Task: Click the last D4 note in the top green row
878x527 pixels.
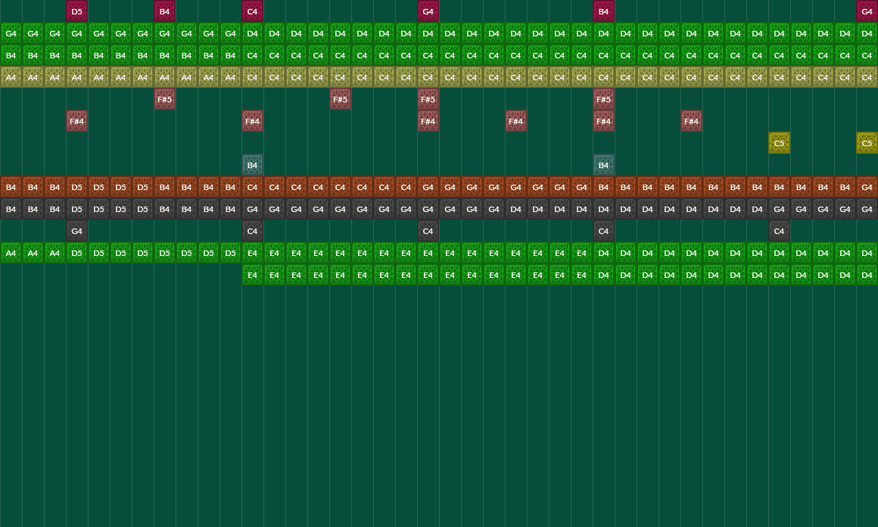Action: click(x=867, y=33)
